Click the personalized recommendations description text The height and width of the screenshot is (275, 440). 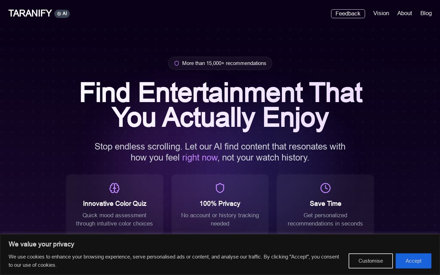click(325, 219)
